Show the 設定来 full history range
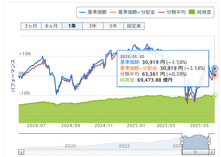Viewport: 221px width, 157px height. pyautogui.click(x=134, y=26)
